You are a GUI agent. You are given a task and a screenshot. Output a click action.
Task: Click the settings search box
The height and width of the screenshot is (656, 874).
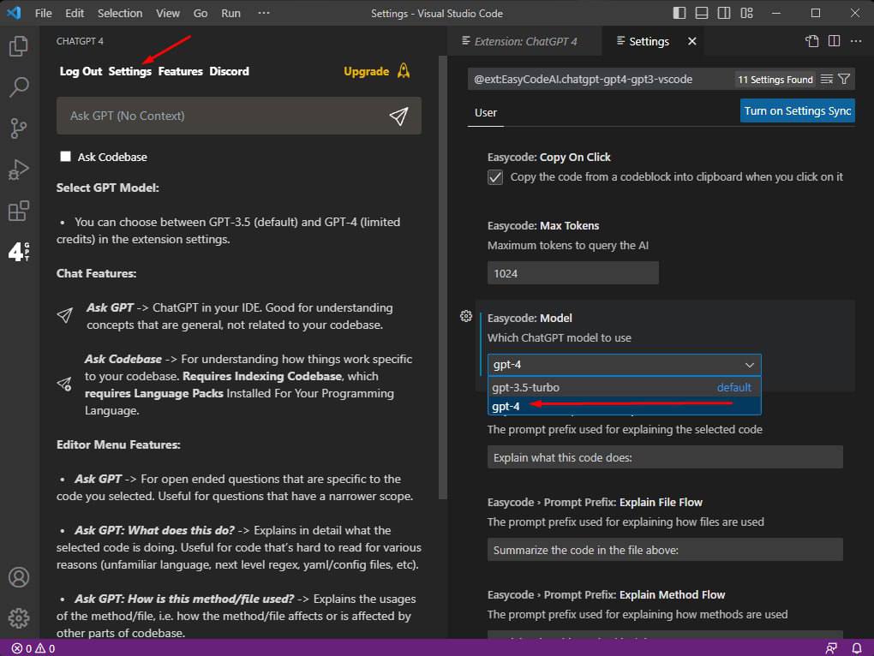click(x=600, y=79)
